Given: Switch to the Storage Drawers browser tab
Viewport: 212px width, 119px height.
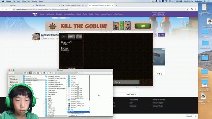Looking at the screenshot, I should (x=75, y=5).
